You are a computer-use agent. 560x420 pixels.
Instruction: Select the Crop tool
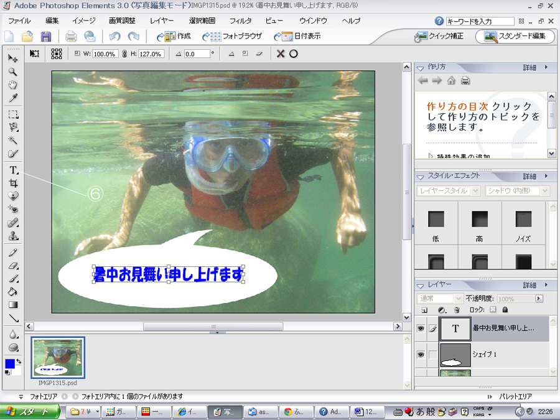12,183
